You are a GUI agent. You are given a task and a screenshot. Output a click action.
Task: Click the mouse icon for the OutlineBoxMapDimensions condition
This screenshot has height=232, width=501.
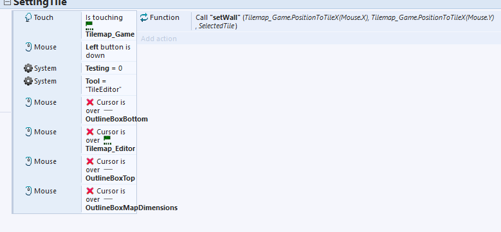(x=28, y=191)
